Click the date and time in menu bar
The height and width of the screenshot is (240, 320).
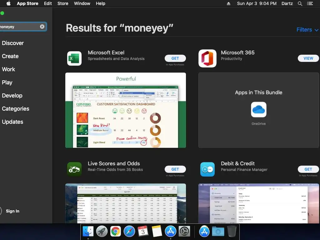tap(257, 3)
